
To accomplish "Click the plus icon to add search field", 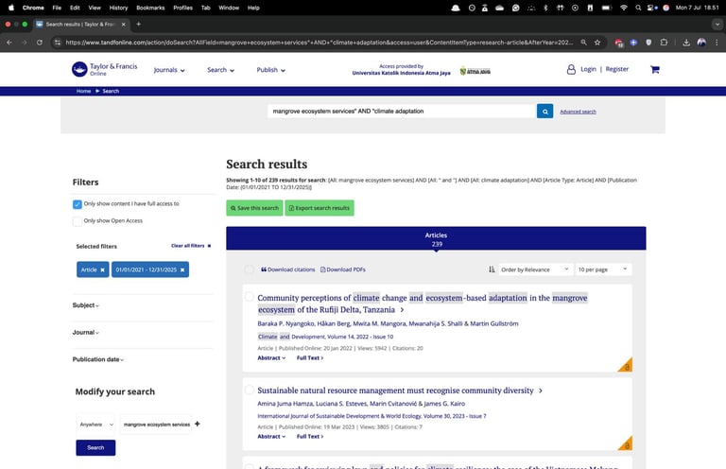I will 198,424.
